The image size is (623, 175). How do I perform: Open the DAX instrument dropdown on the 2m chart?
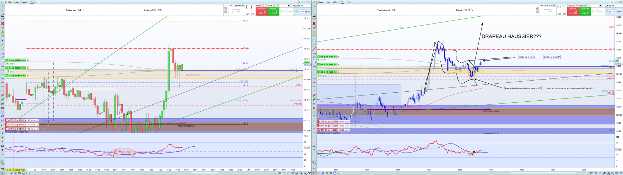322,2
